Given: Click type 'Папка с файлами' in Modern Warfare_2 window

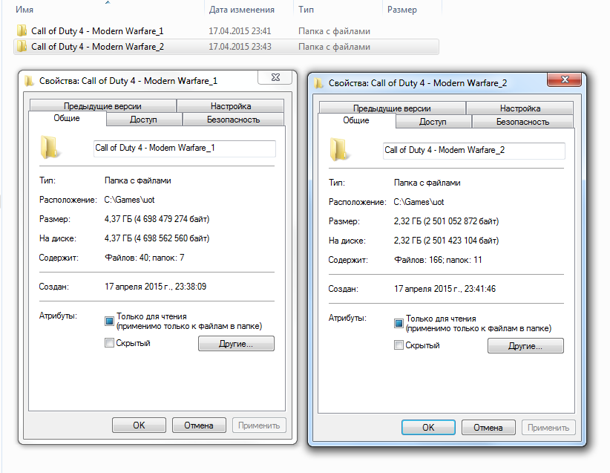Looking at the screenshot, I should click(x=427, y=183).
